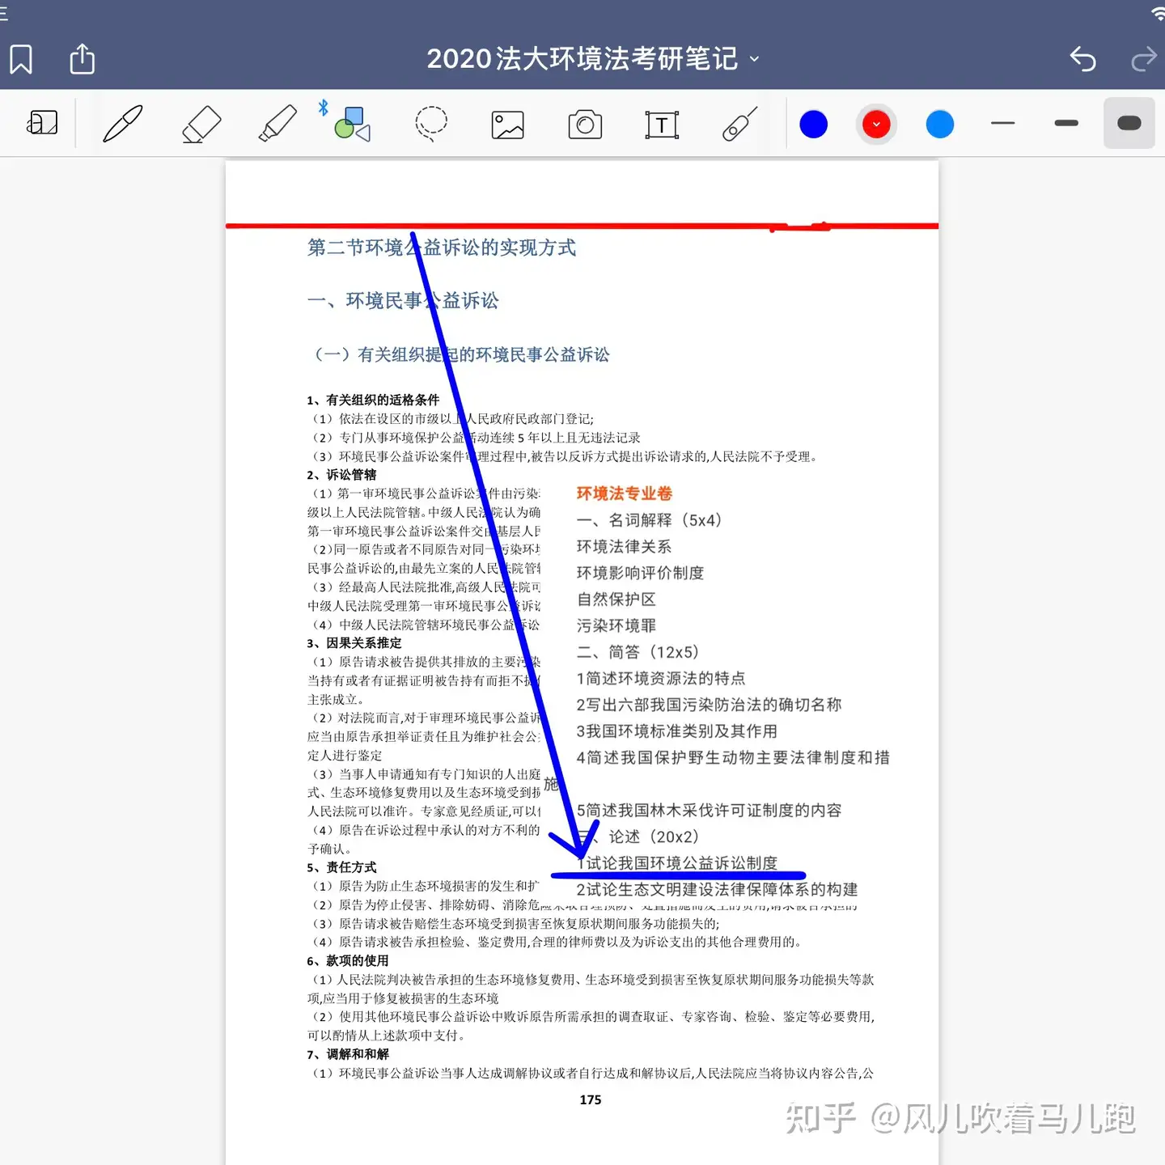The width and height of the screenshot is (1165, 1165).
Task: Redo the undone action
Action: coord(1144,59)
